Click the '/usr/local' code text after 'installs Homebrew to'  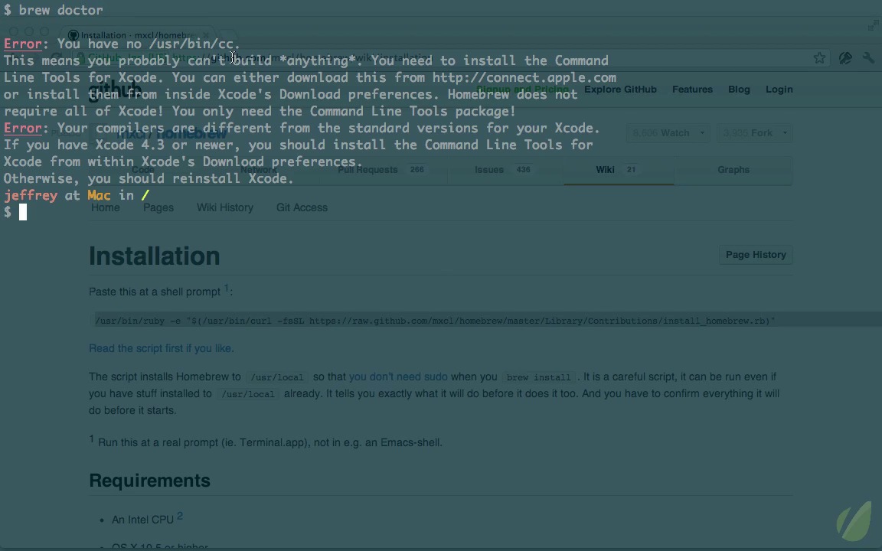coord(276,377)
